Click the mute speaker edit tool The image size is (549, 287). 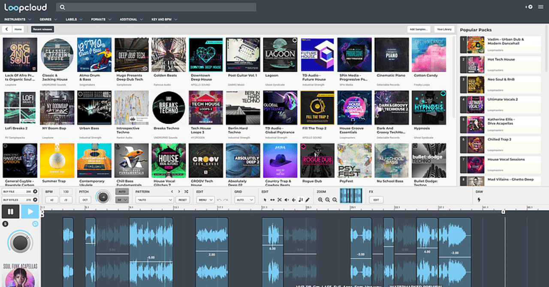(287, 200)
